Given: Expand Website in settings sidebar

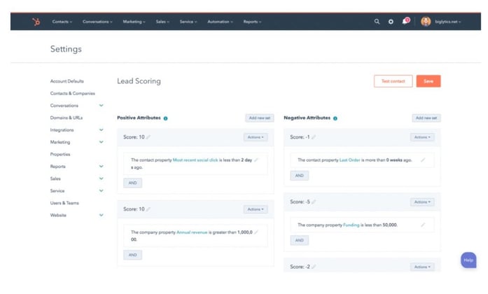Looking at the screenshot, I should click(101, 215).
